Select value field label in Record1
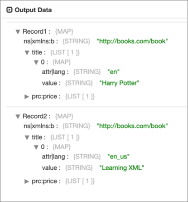Viewport: 188px width, 202px height. coord(51,83)
